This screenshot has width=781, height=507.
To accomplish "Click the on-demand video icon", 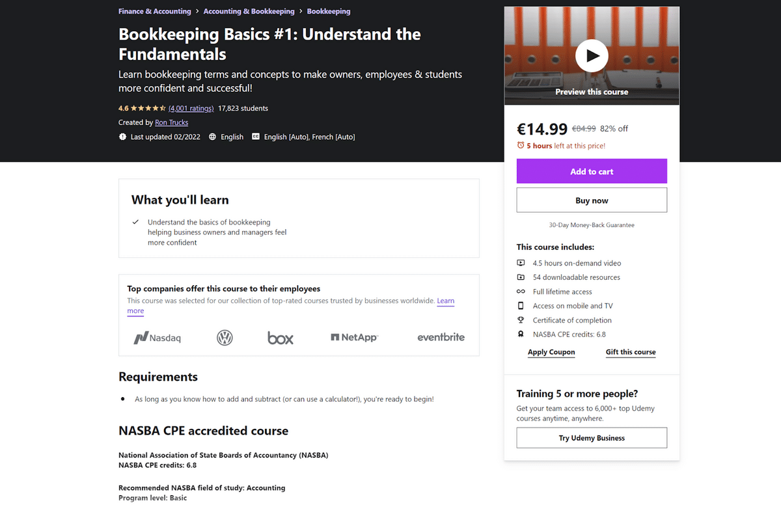I will (521, 263).
